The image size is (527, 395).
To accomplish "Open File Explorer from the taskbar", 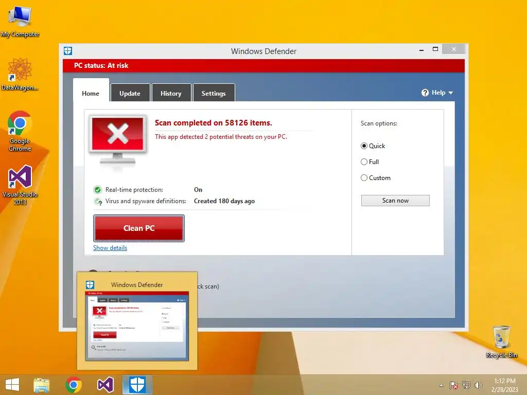I will tap(41, 385).
